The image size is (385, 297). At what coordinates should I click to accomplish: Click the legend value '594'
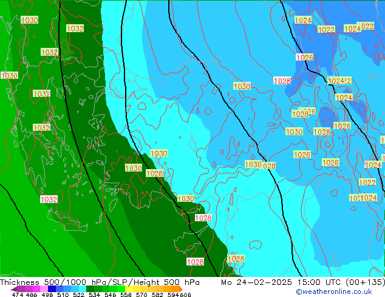tap(173, 295)
